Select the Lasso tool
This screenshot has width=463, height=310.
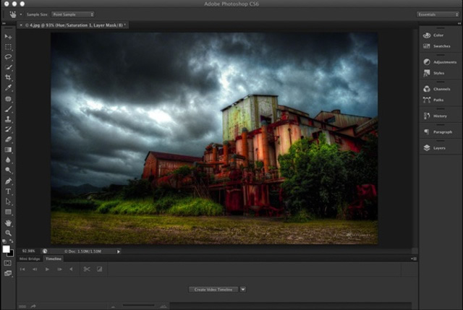(x=8, y=56)
